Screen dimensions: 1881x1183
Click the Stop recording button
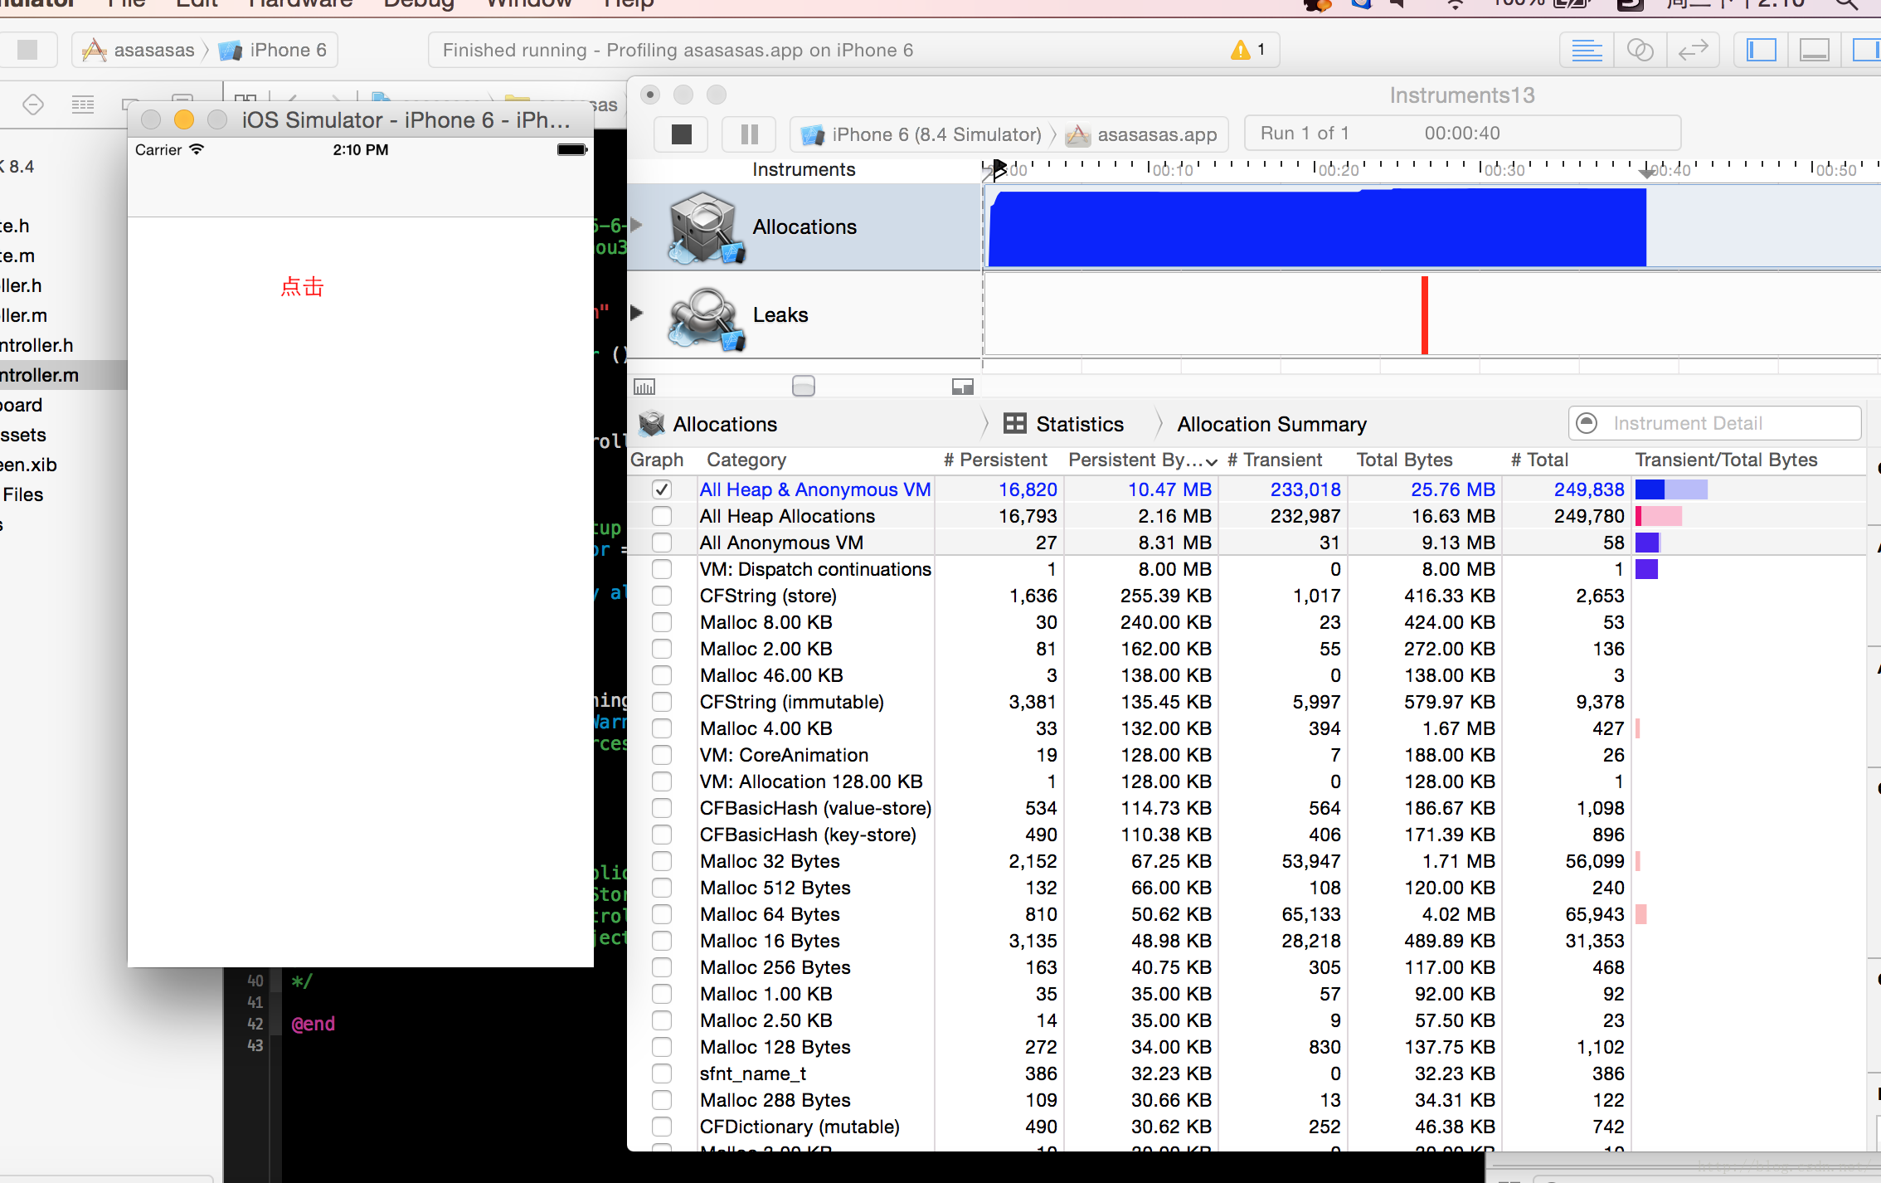681,132
